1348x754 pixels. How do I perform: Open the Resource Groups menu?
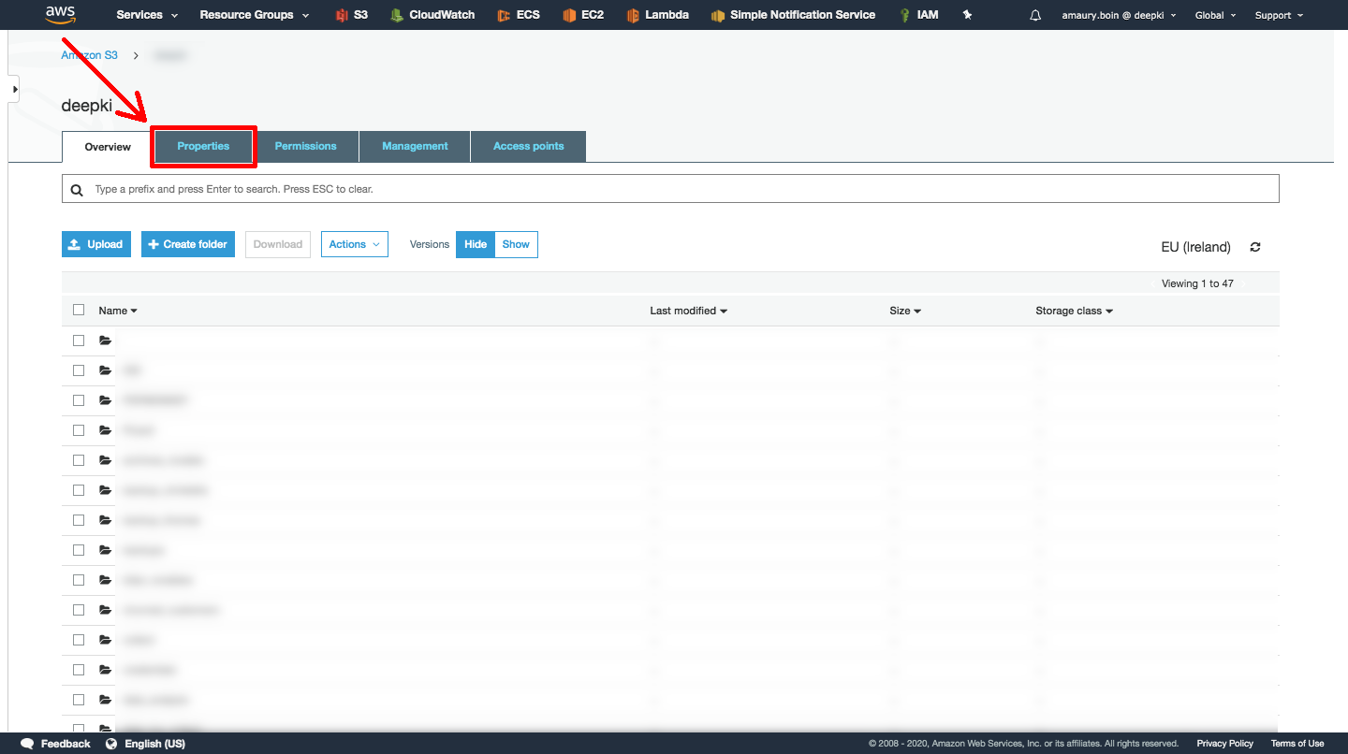coord(254,15)
